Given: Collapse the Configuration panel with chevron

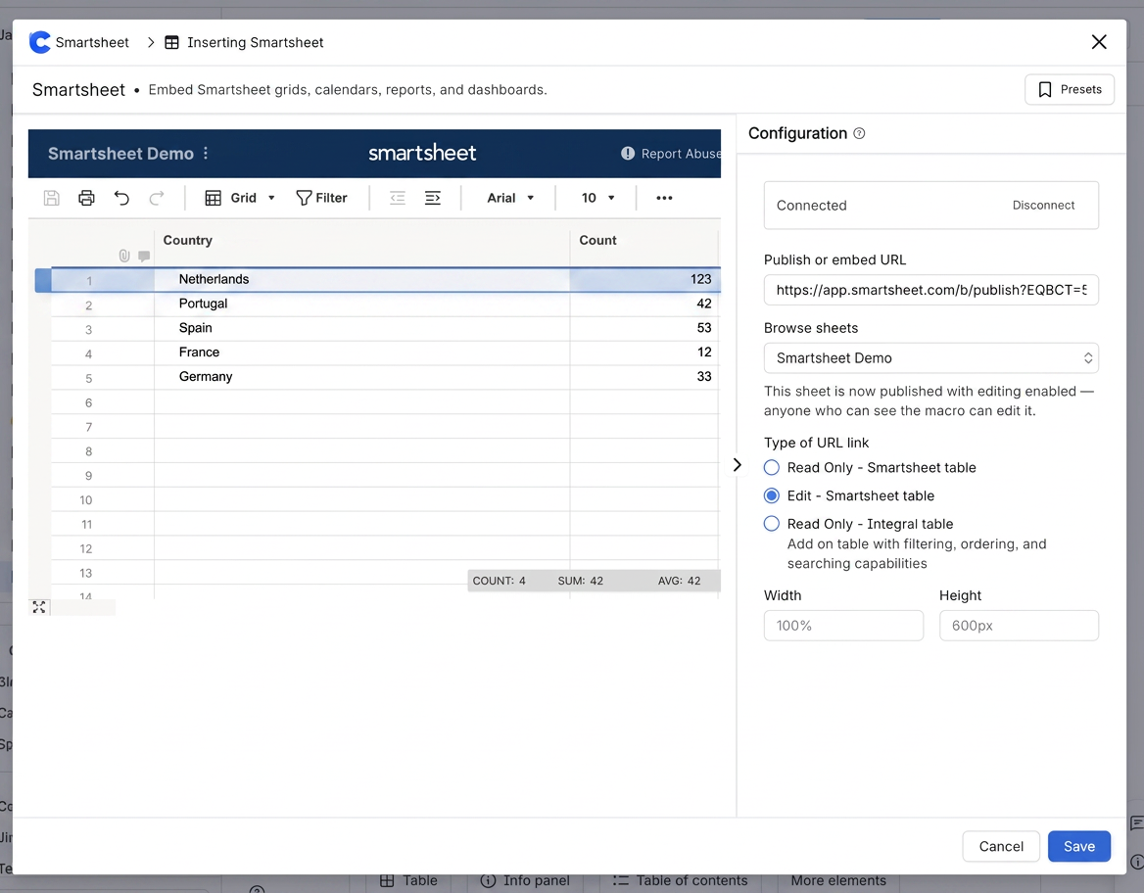Looking at the screenshot, I should click(x=737, y=465).
